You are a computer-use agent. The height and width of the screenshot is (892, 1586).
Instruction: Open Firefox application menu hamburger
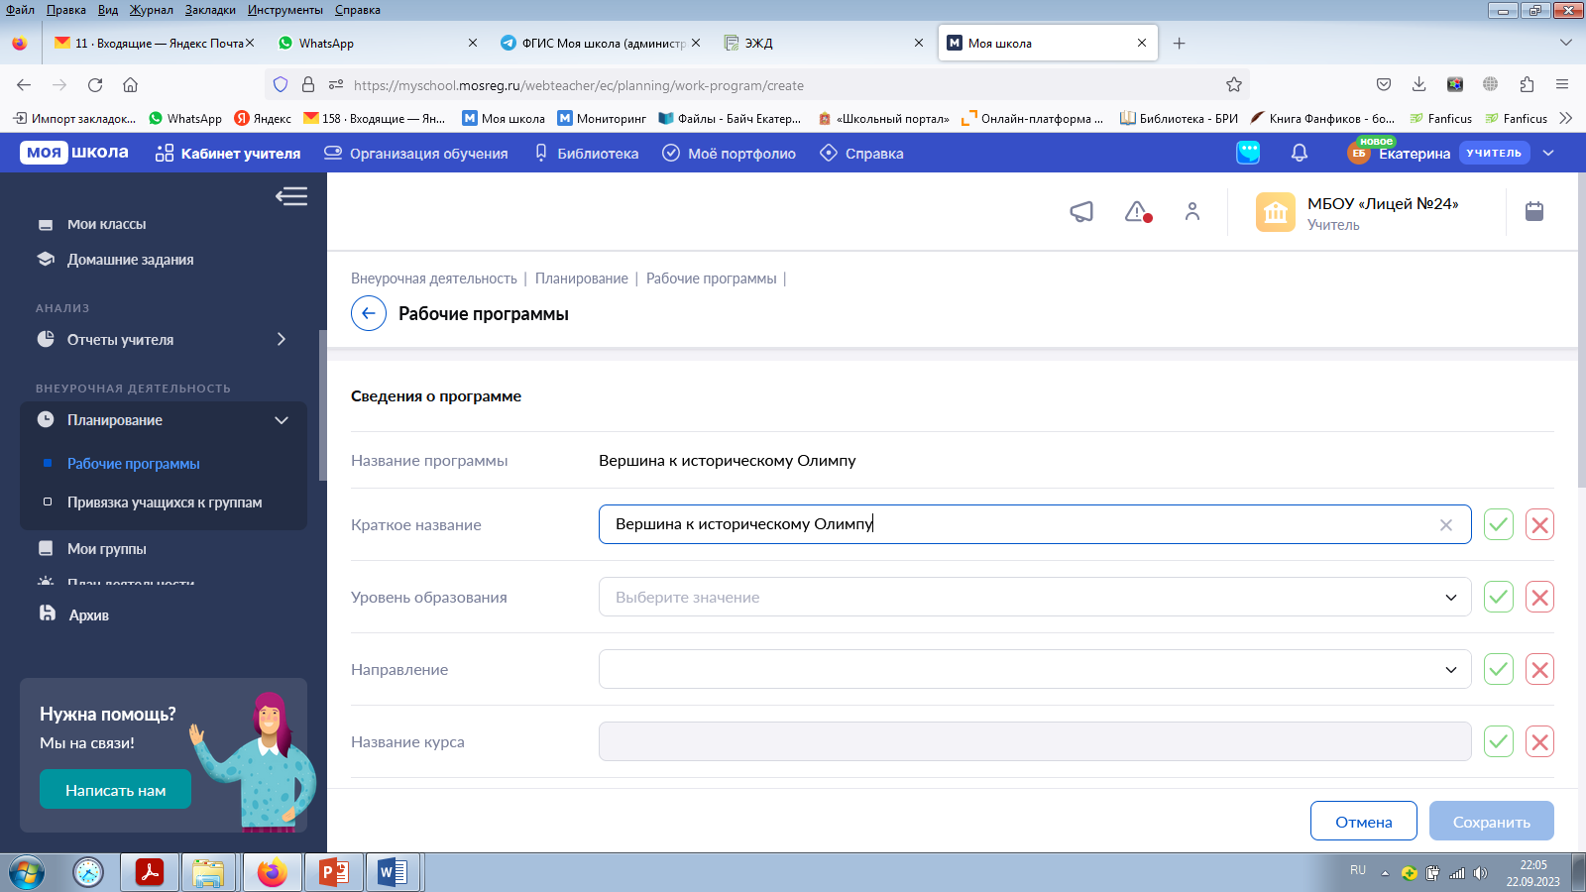click(x=1562, y=84)
